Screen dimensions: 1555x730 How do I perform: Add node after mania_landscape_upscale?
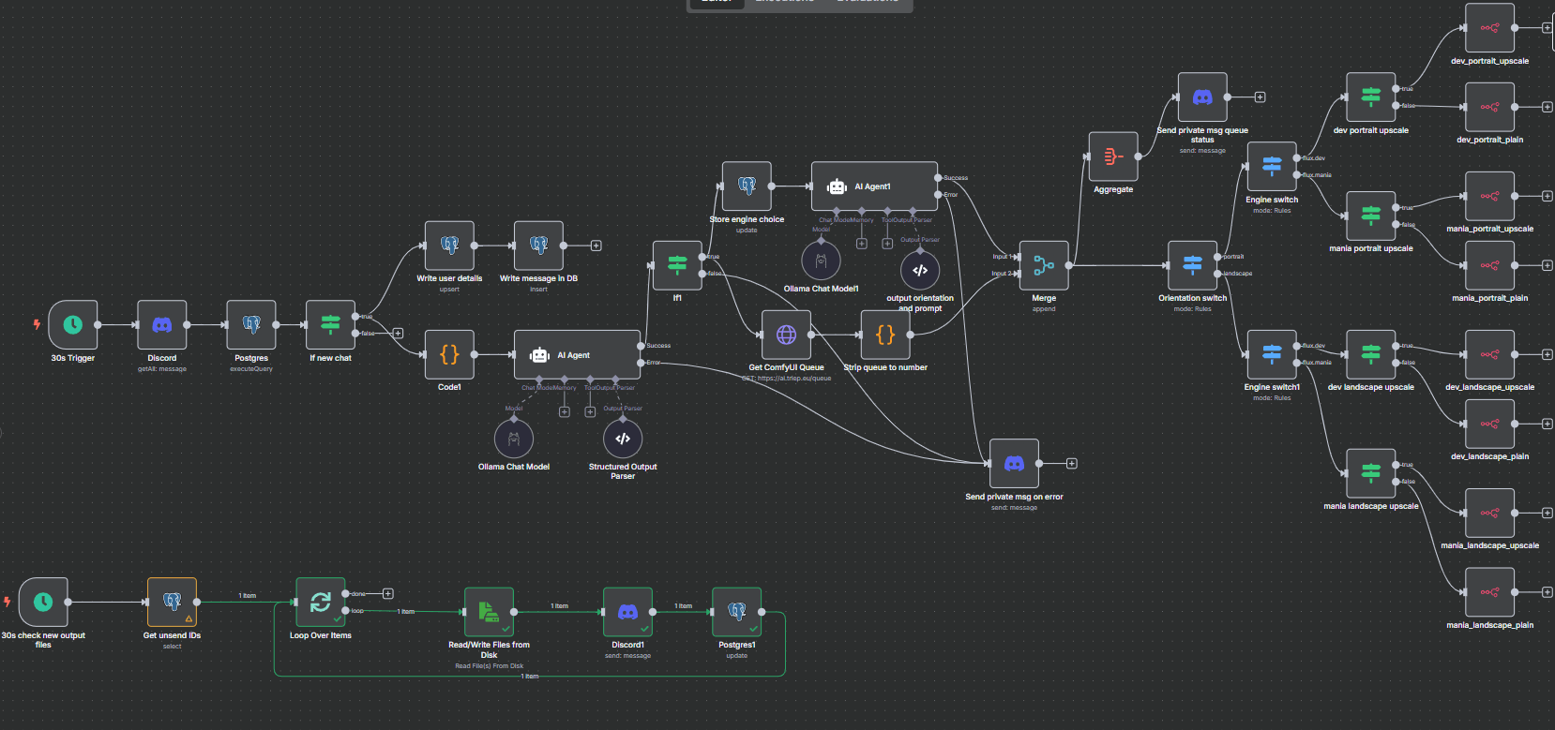[x=1547, y=513]
